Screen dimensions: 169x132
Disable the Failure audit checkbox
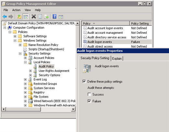pyautogui.click(x=89, y=101)
